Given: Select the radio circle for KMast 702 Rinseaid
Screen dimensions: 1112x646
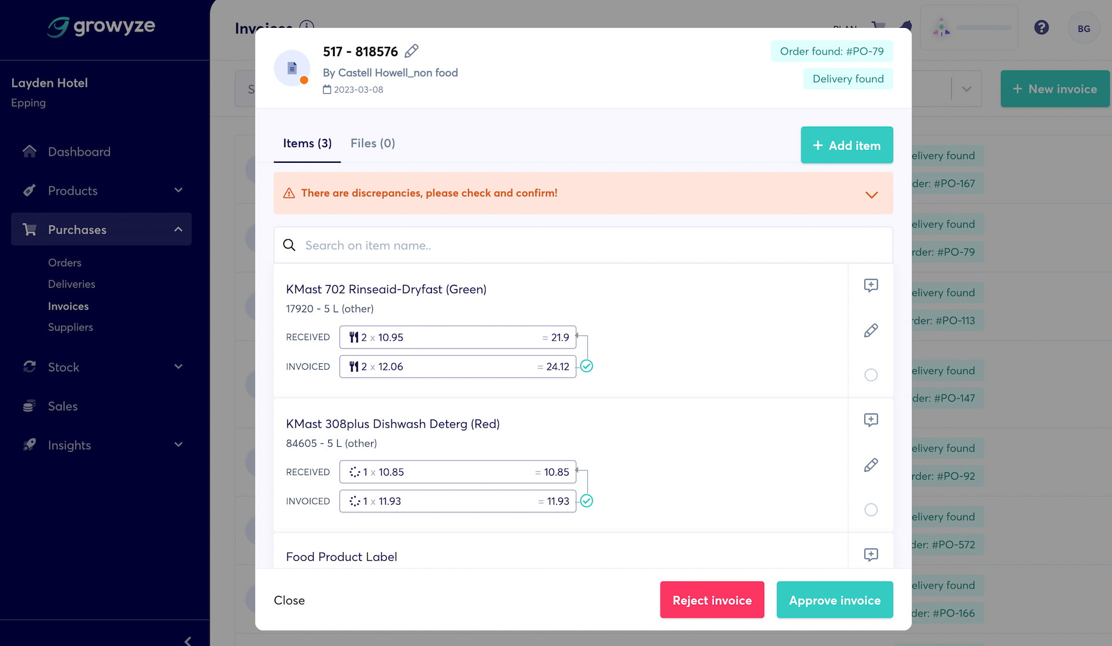Looking at the screenshot, I should pyautogui.click(x=870, y=375).
